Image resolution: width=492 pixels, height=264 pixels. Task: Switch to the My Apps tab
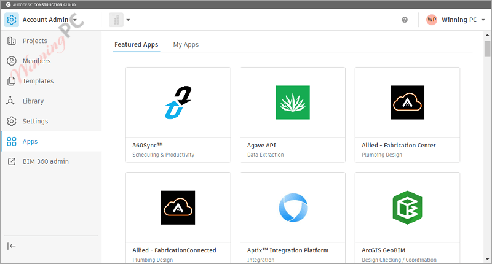(x=186, y=44)
